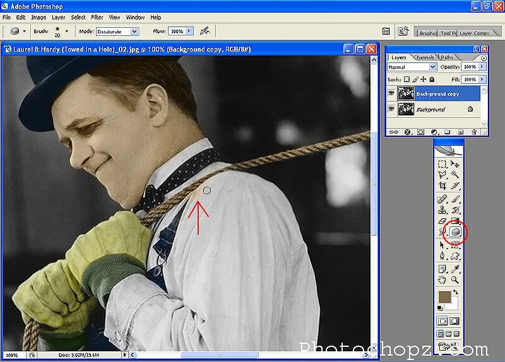Image resolution: width=505 pixels, height=362 pixels.
Task: Open the Normal blend mode dropdown
Action: (x=432, y=67)
